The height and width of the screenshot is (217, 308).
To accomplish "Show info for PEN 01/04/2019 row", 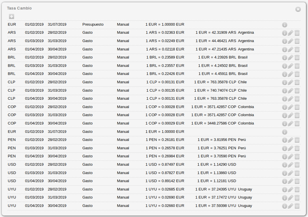I will tap(285, 156).
